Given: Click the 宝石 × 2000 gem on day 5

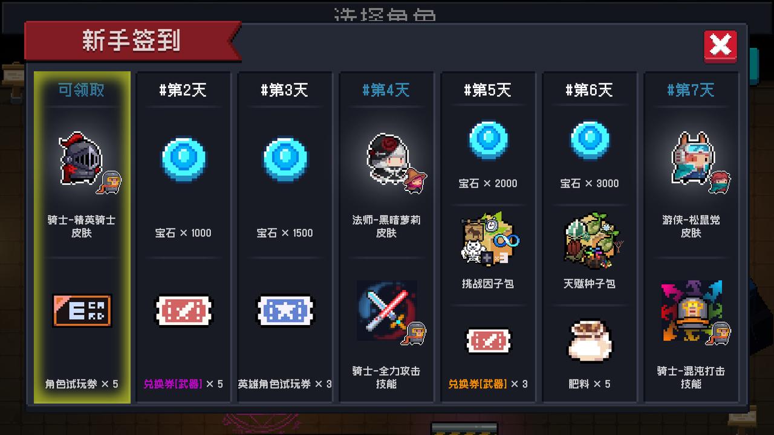Looking at the screenshot, I should click(489, 140).
